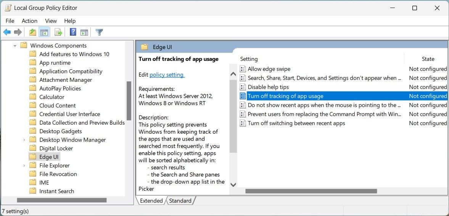Click the Export List toolbar icon
Screen dimensions: 449x216
coord(58,32)
